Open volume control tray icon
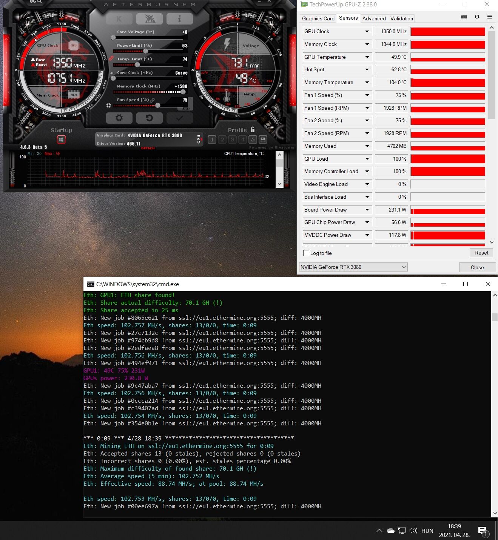This screenshot has height=540, width=498. click(413, 531)
